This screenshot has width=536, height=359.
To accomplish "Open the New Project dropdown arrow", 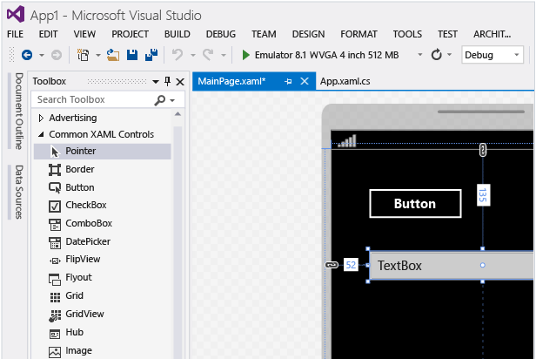I will coord(97,55).
